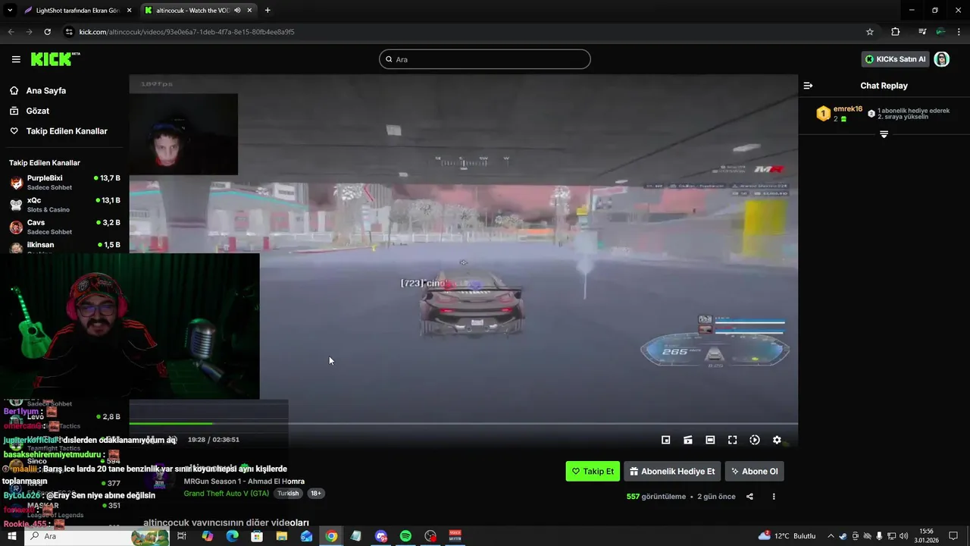Open Chrome media controls
This screenshot has width=970, height=546.
pos(921,32)
